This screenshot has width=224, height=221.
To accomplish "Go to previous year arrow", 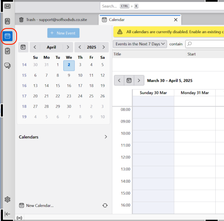I will [x=80, y=47].
